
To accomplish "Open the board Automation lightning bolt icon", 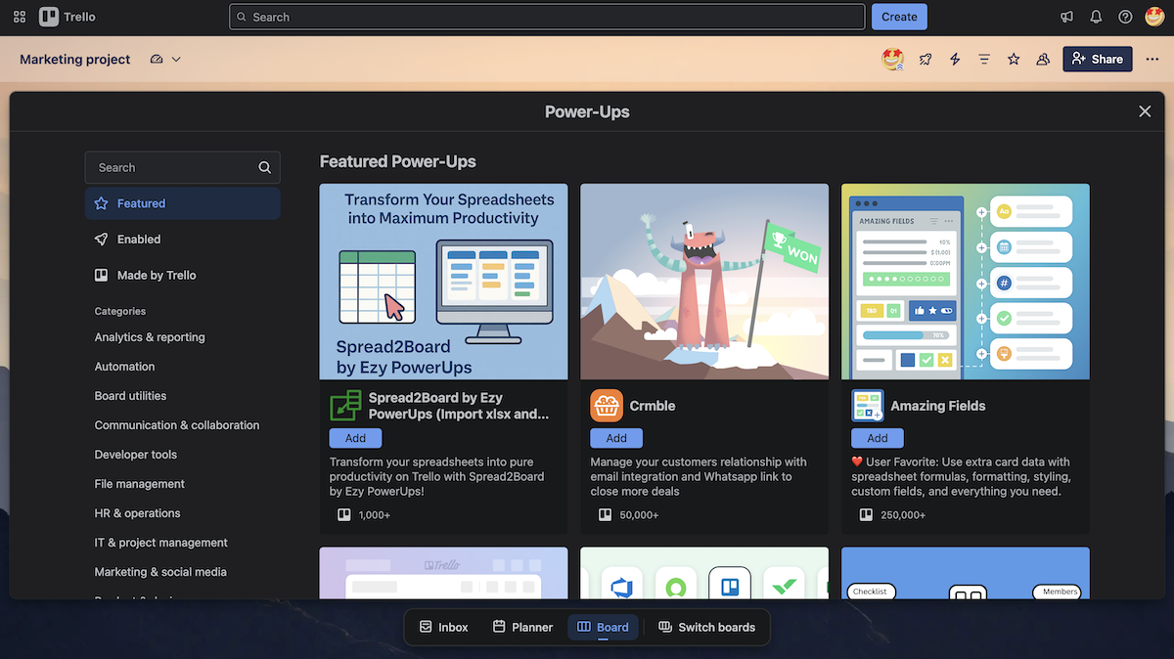I will coord(955,59).
